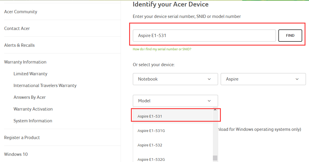Select Aspire E1-531 from model list

tap(173, 116)
